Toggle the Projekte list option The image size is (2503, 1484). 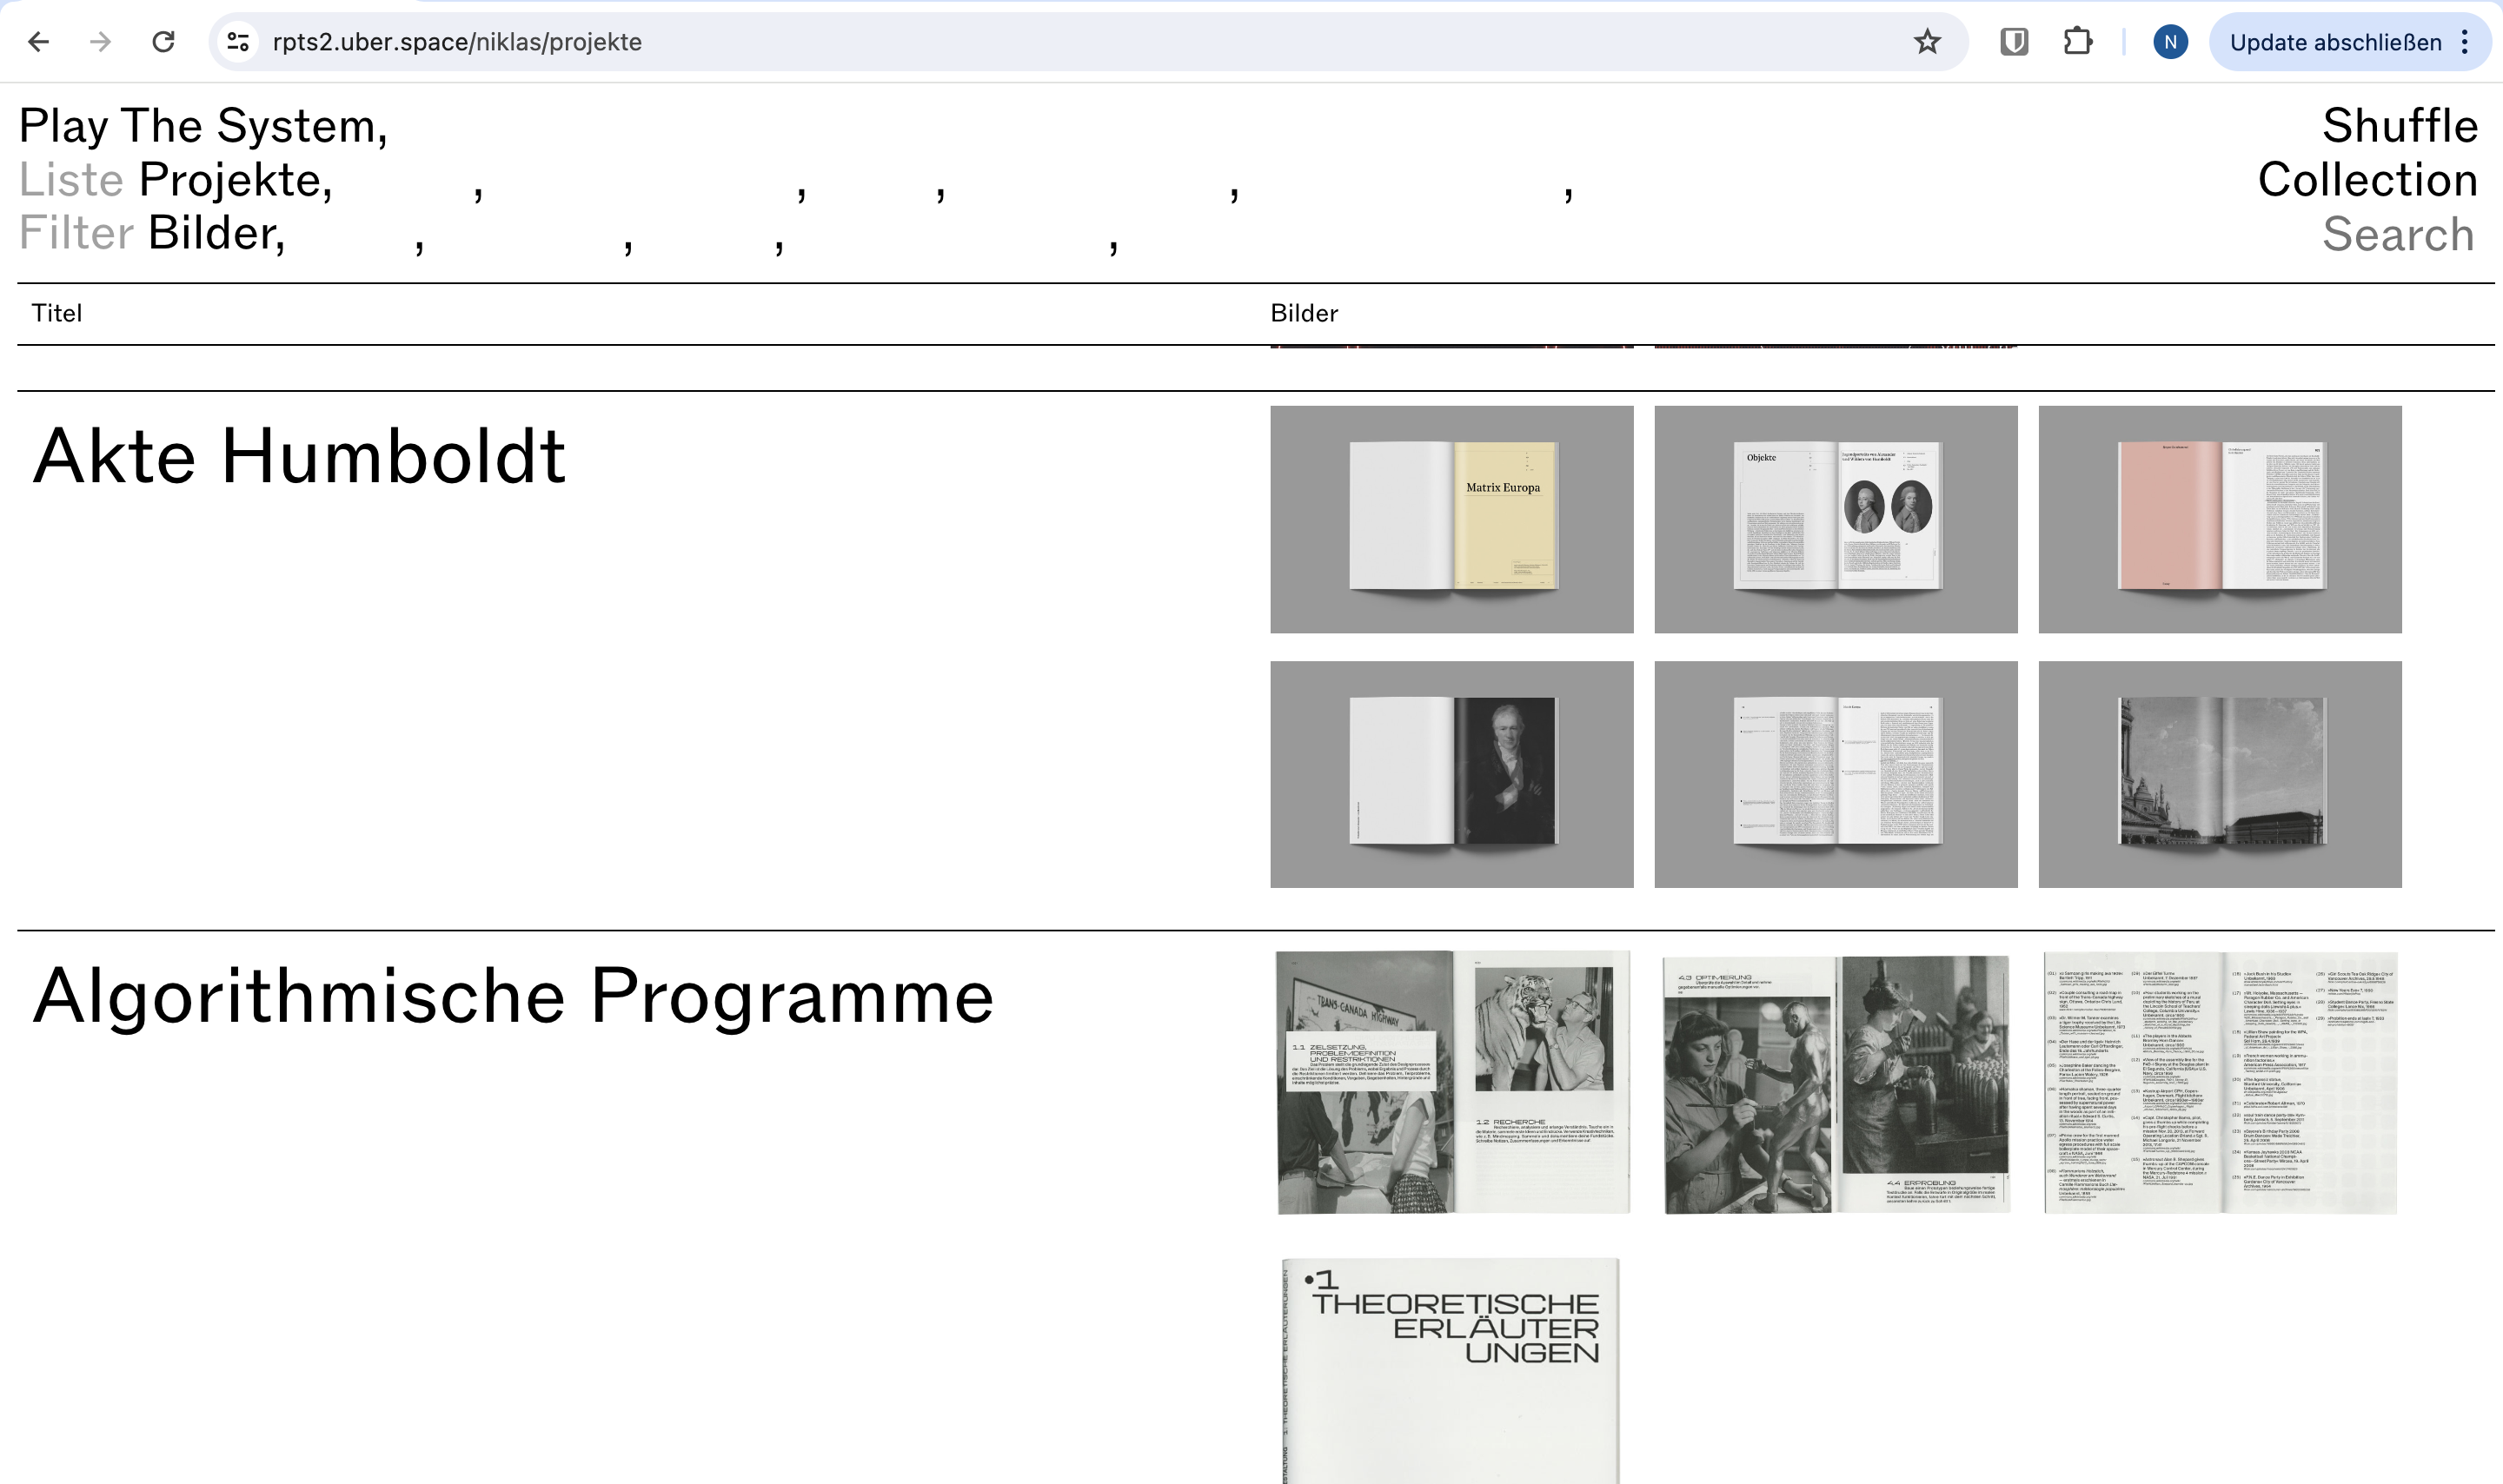click(x=234, y=180)
